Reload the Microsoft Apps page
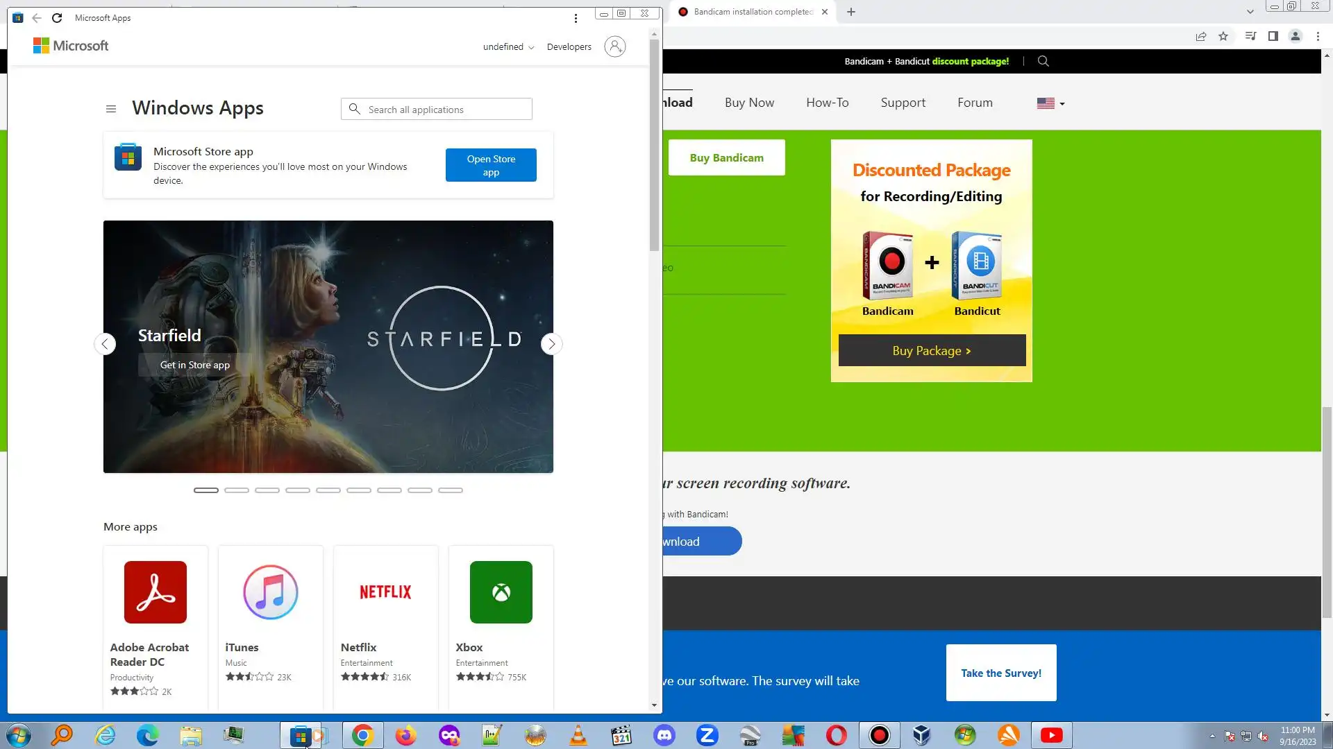The height and width of the screenshot is (749, 1333). point(57,18)
